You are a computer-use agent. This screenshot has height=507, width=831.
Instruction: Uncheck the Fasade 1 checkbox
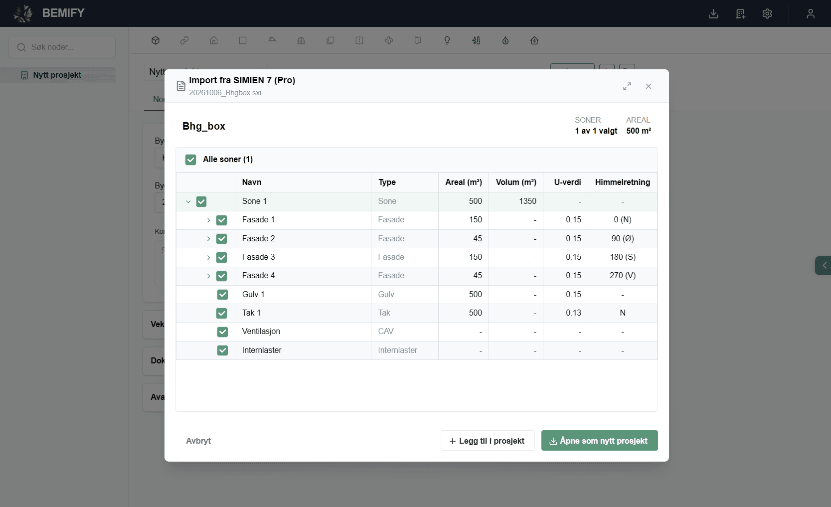click(222, 220)
